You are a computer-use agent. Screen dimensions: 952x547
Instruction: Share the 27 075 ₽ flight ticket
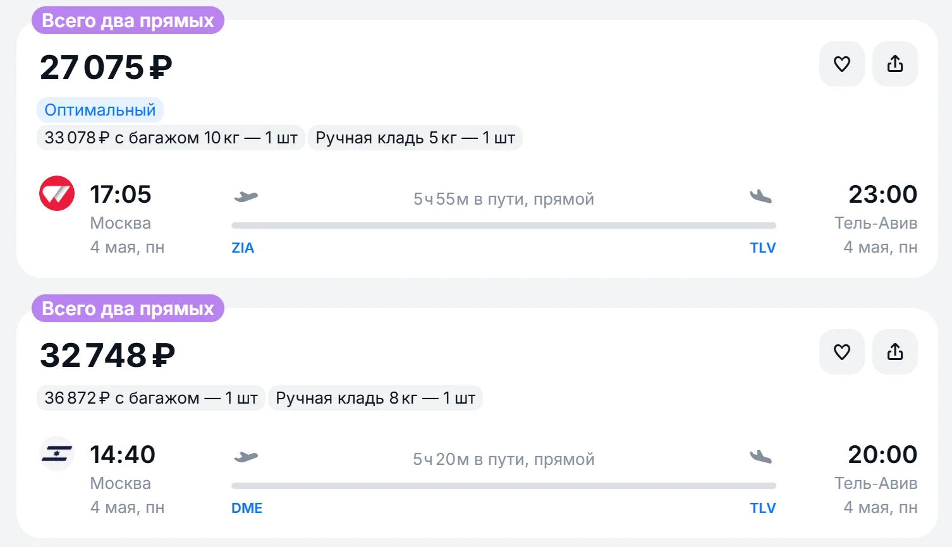tap(895, 64)
